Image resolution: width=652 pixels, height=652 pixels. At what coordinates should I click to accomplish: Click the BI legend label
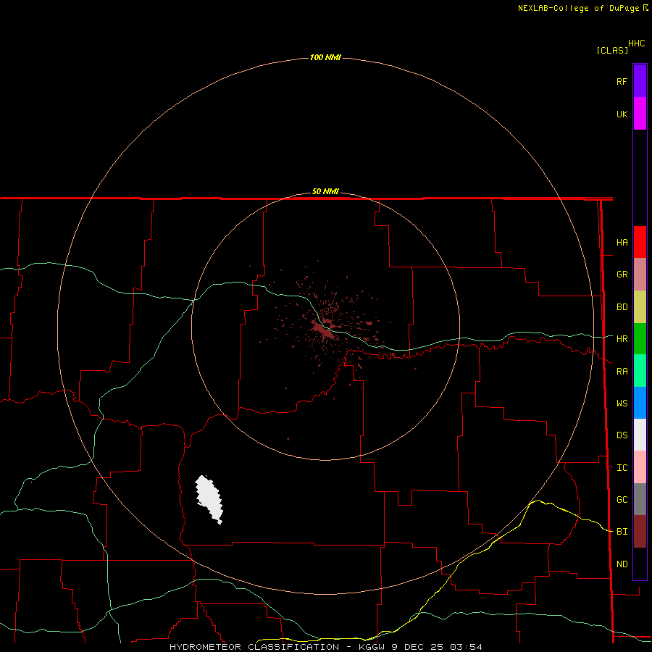tap(622, 532)
